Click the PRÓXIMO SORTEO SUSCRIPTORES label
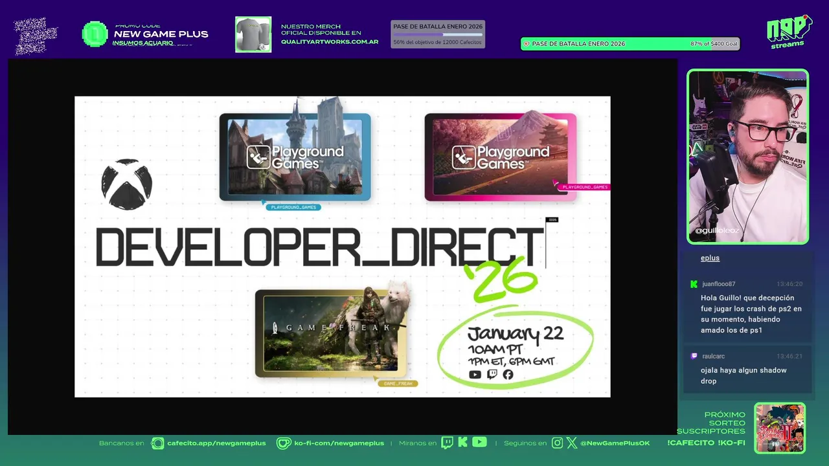829x466 pixels. [x=711, y=423]
